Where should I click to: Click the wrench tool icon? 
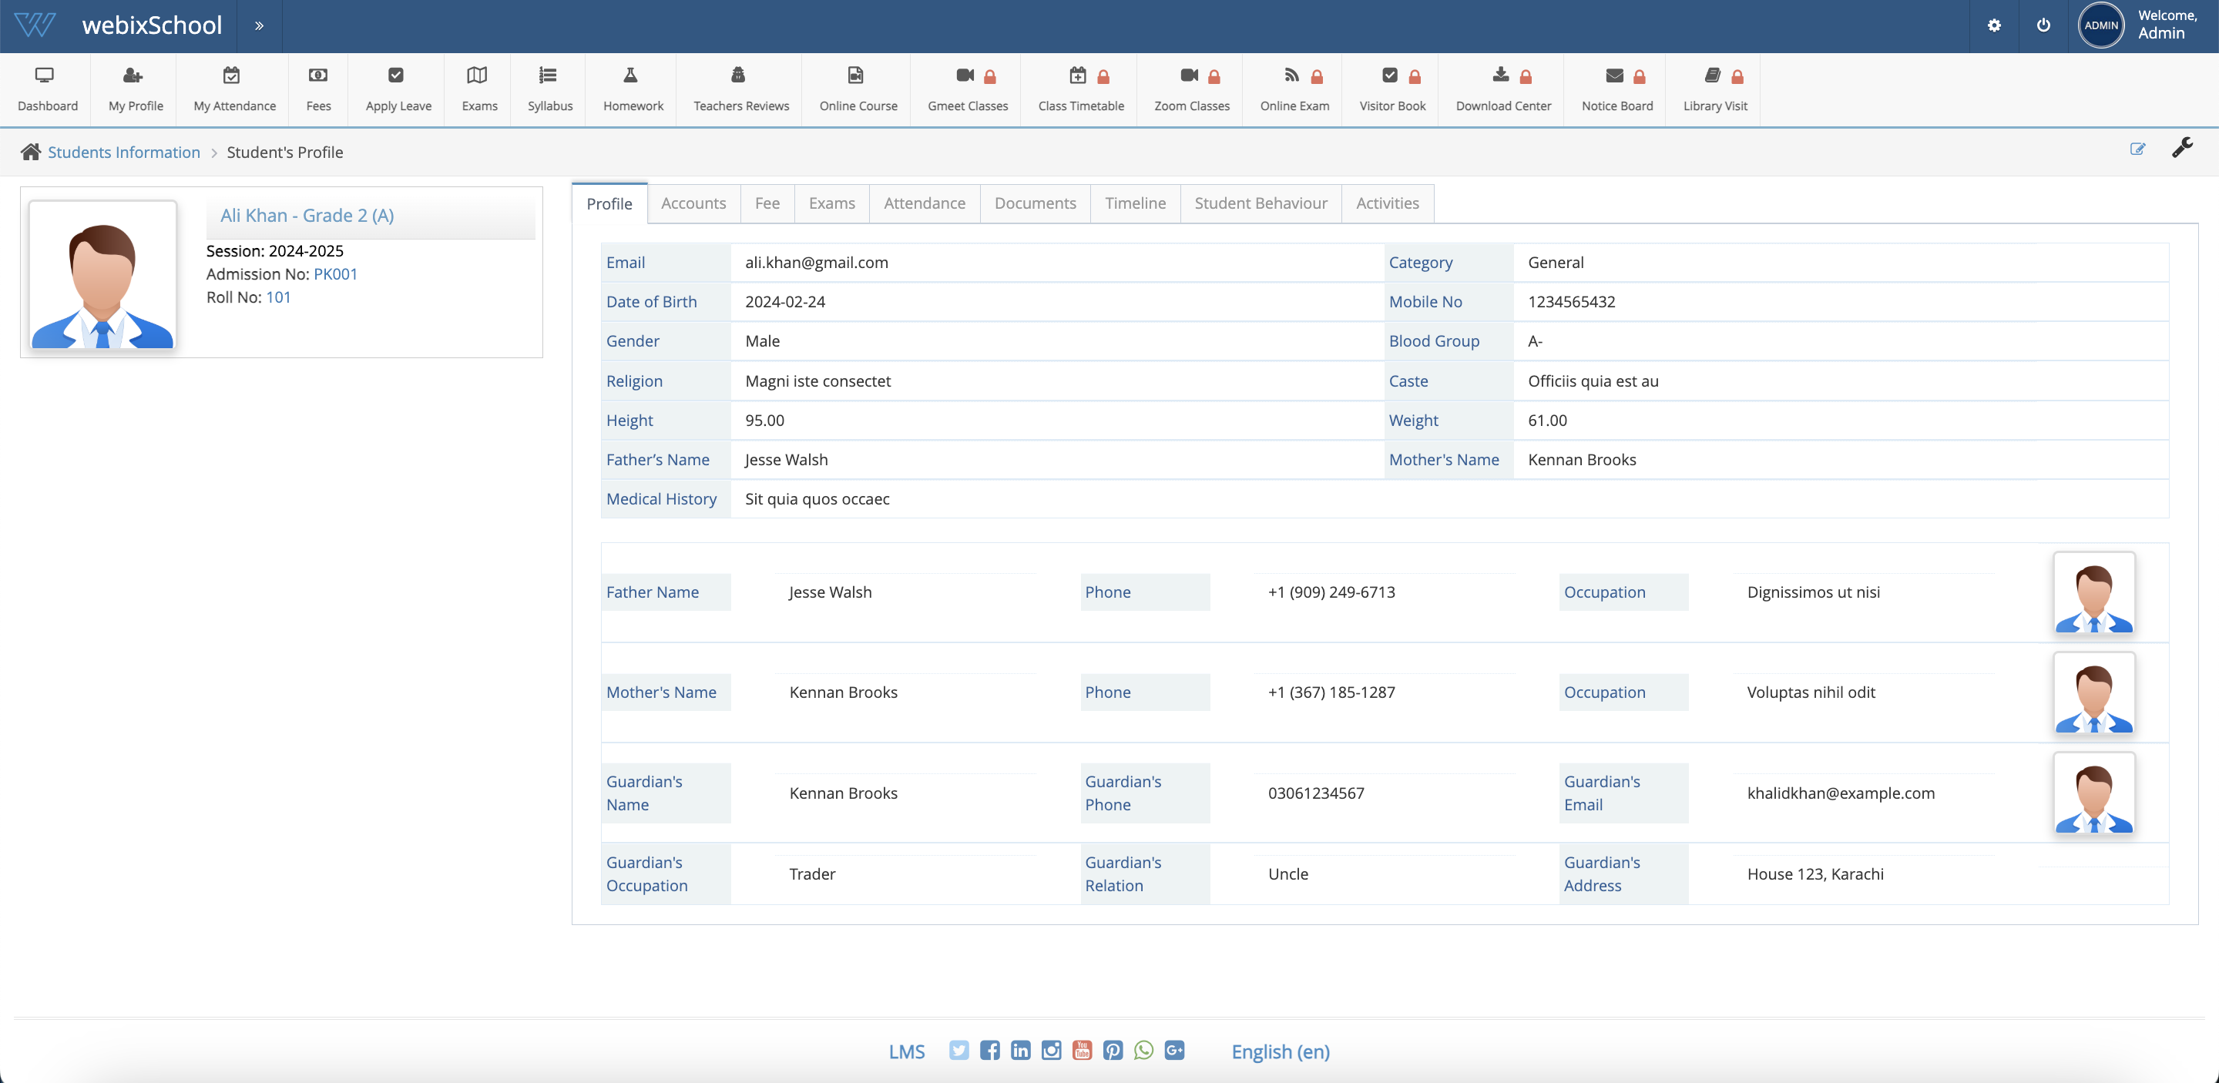(x=2182, y=148)
